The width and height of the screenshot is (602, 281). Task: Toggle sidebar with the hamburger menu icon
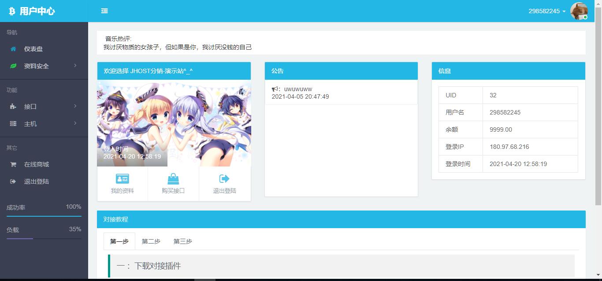104,11
